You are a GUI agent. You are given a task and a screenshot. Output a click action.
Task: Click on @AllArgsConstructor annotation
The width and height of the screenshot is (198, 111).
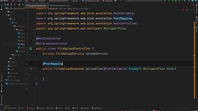[52, 43]
